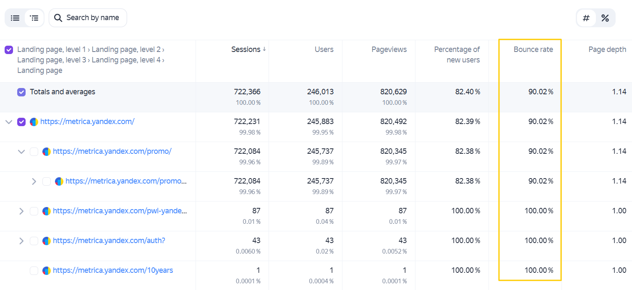
Task: Uncheck the Totals and averages checkbox
Action: [21, 92]
